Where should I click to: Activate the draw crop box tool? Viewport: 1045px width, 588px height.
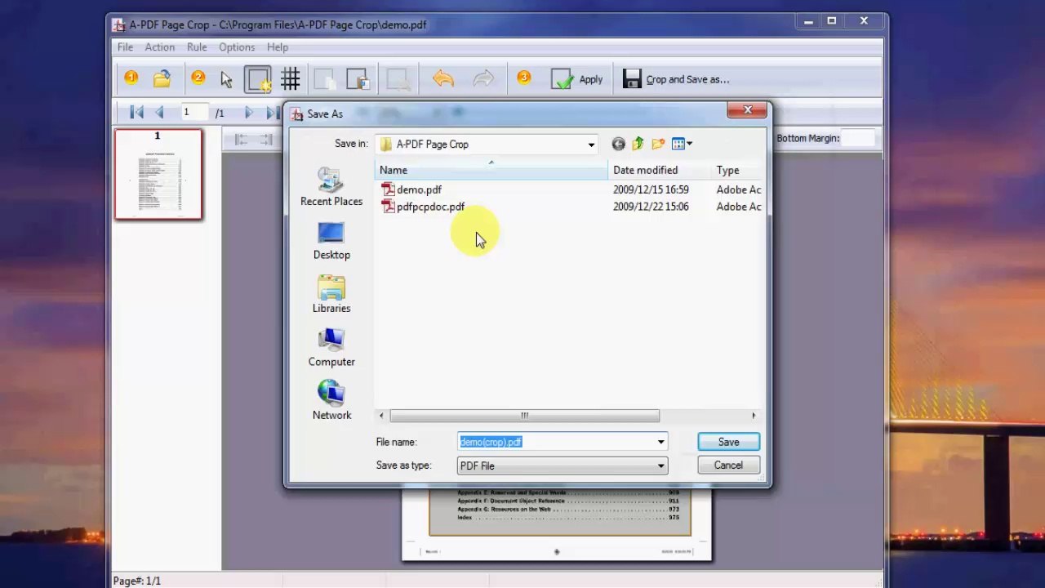[259, 79]
